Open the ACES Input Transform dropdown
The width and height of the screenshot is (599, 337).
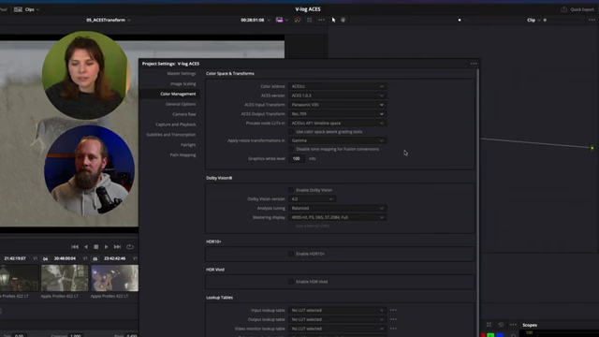click(x=337, y=105)
